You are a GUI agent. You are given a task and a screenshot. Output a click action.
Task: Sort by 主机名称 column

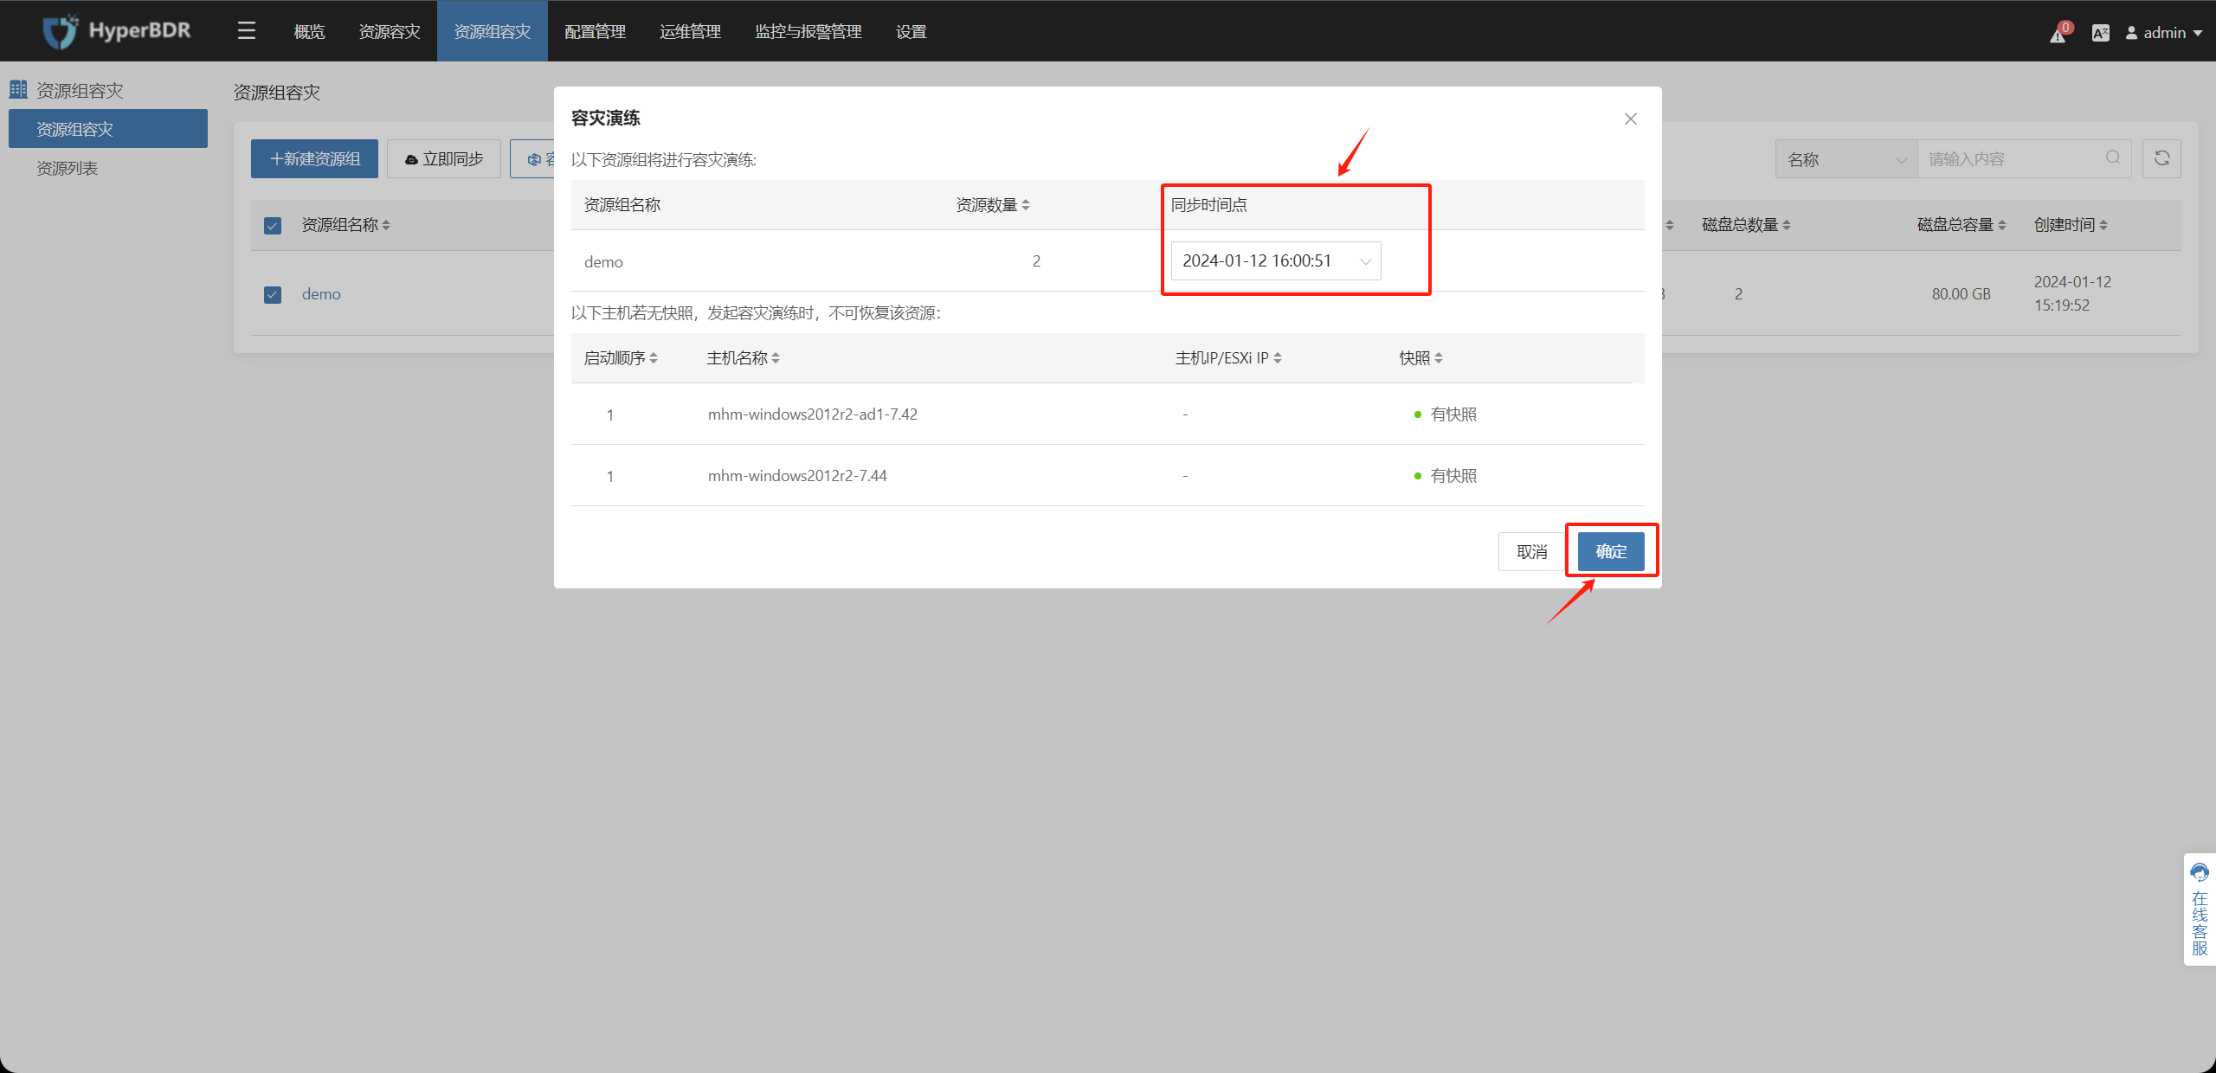coord(776,358)
